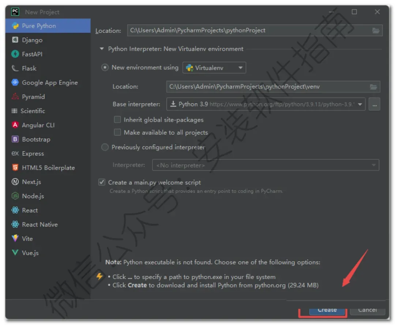Enable Inherit global site-packages checkbox
The height and width of the screenshot is (325, 395).
tap(117, 119)
